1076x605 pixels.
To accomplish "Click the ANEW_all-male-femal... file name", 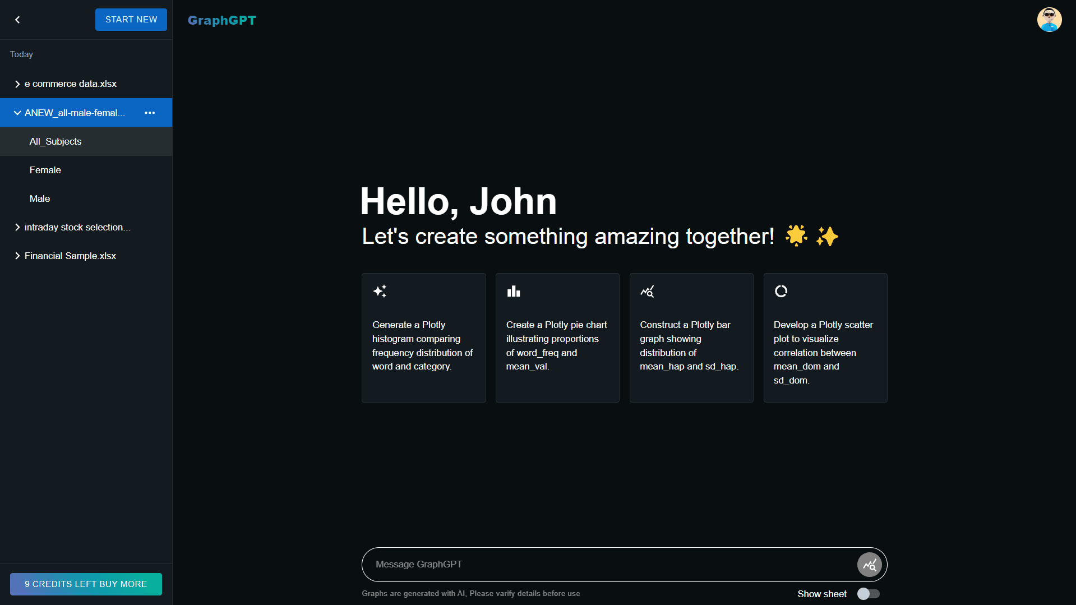I will point(75,113).
